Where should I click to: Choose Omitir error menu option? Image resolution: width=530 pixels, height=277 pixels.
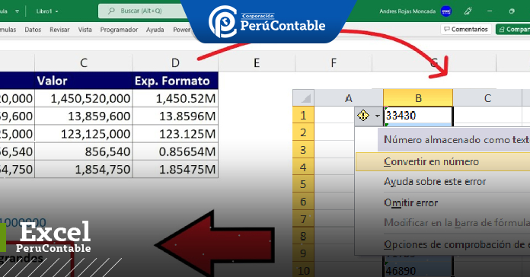pos(442,202)
